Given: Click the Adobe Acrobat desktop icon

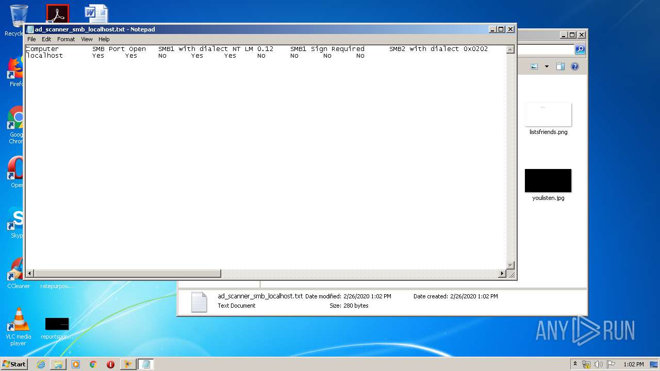Looking at the screenshot, I should pyautogui.click(x=57, y=14).
